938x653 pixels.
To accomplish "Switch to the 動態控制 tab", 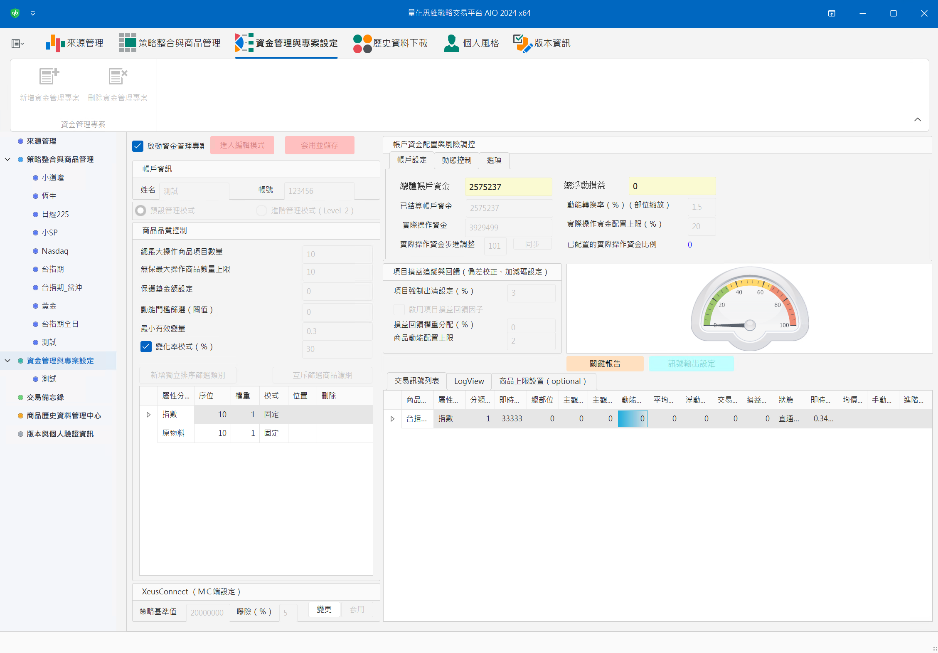I will (456, 160).
